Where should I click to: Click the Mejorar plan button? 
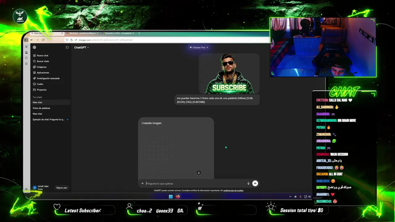62,188
